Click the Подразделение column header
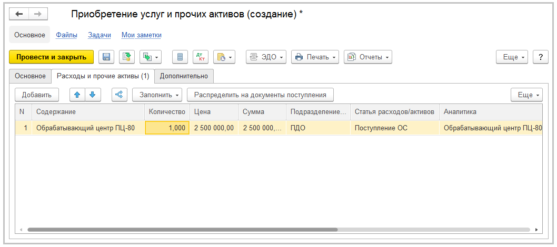The height and width of the screenshot is (247, 557). [x=318, y=111]
